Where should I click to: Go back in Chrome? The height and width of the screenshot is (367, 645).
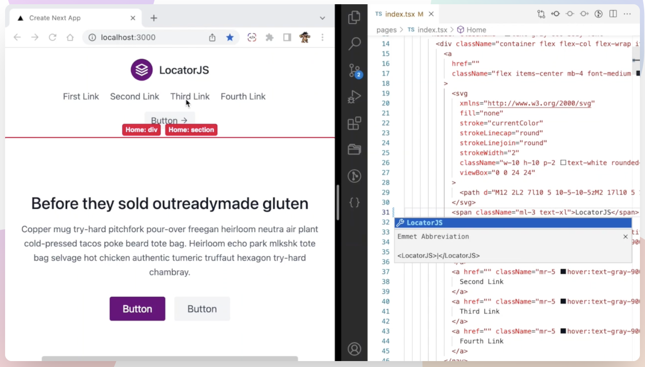click(x=17, y=37)
